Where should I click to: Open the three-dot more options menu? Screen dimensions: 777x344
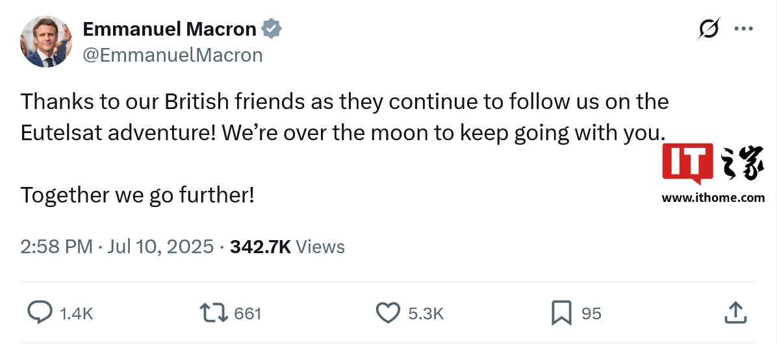click(x=743, y=29)
